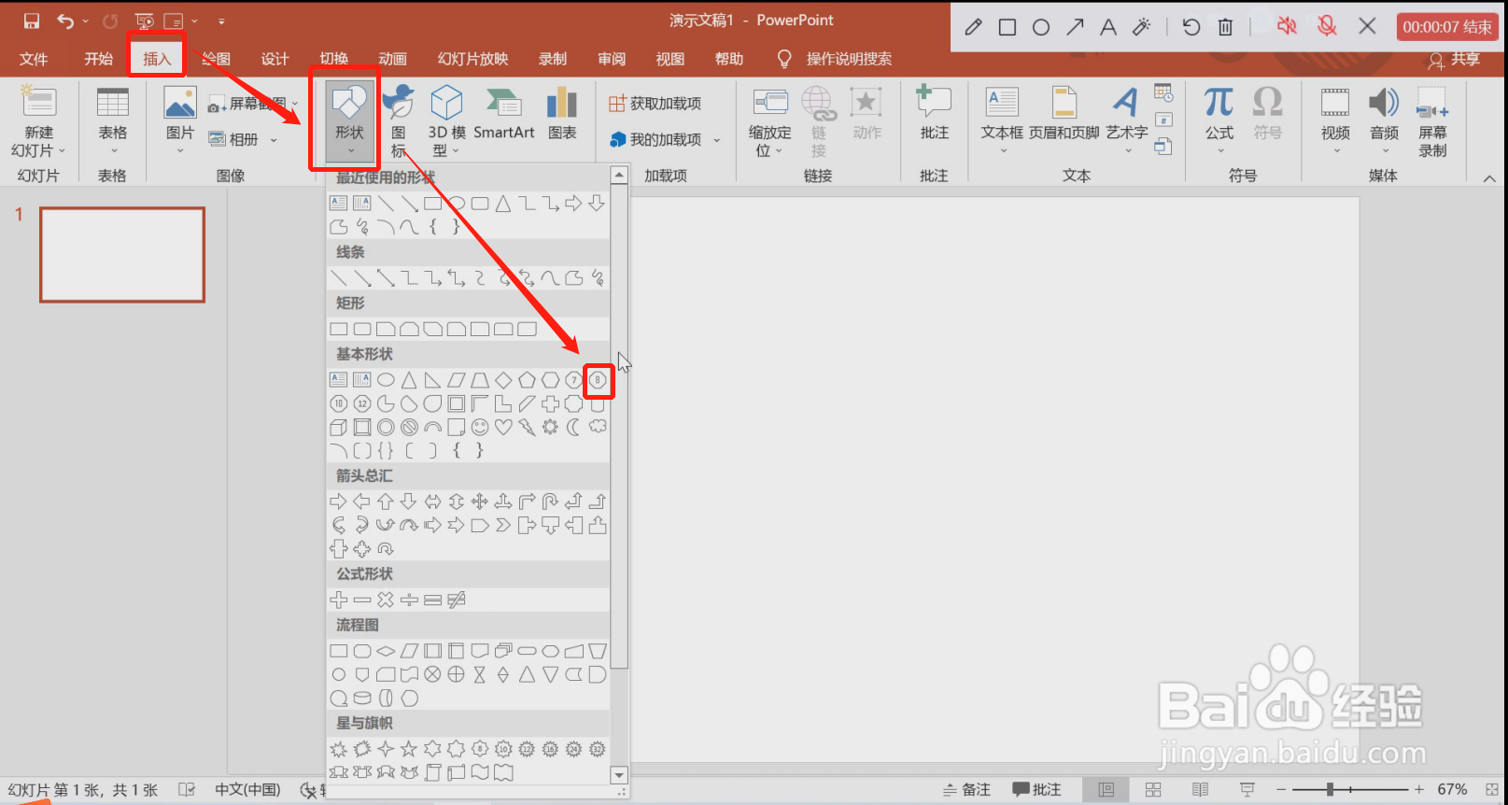Open the 形状 shapes gallery button
The width and height of the screenshot is (1508, 805).
tap(350, 122)
